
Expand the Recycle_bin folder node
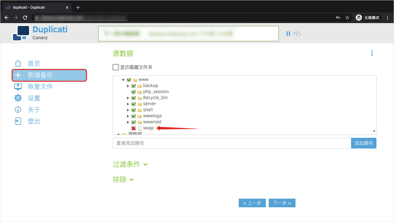click(x=128, y=98)
